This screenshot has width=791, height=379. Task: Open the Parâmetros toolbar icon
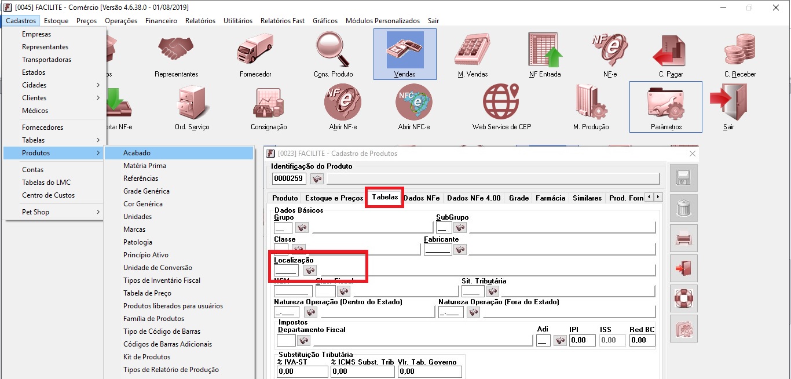click(x=666, y=107)
